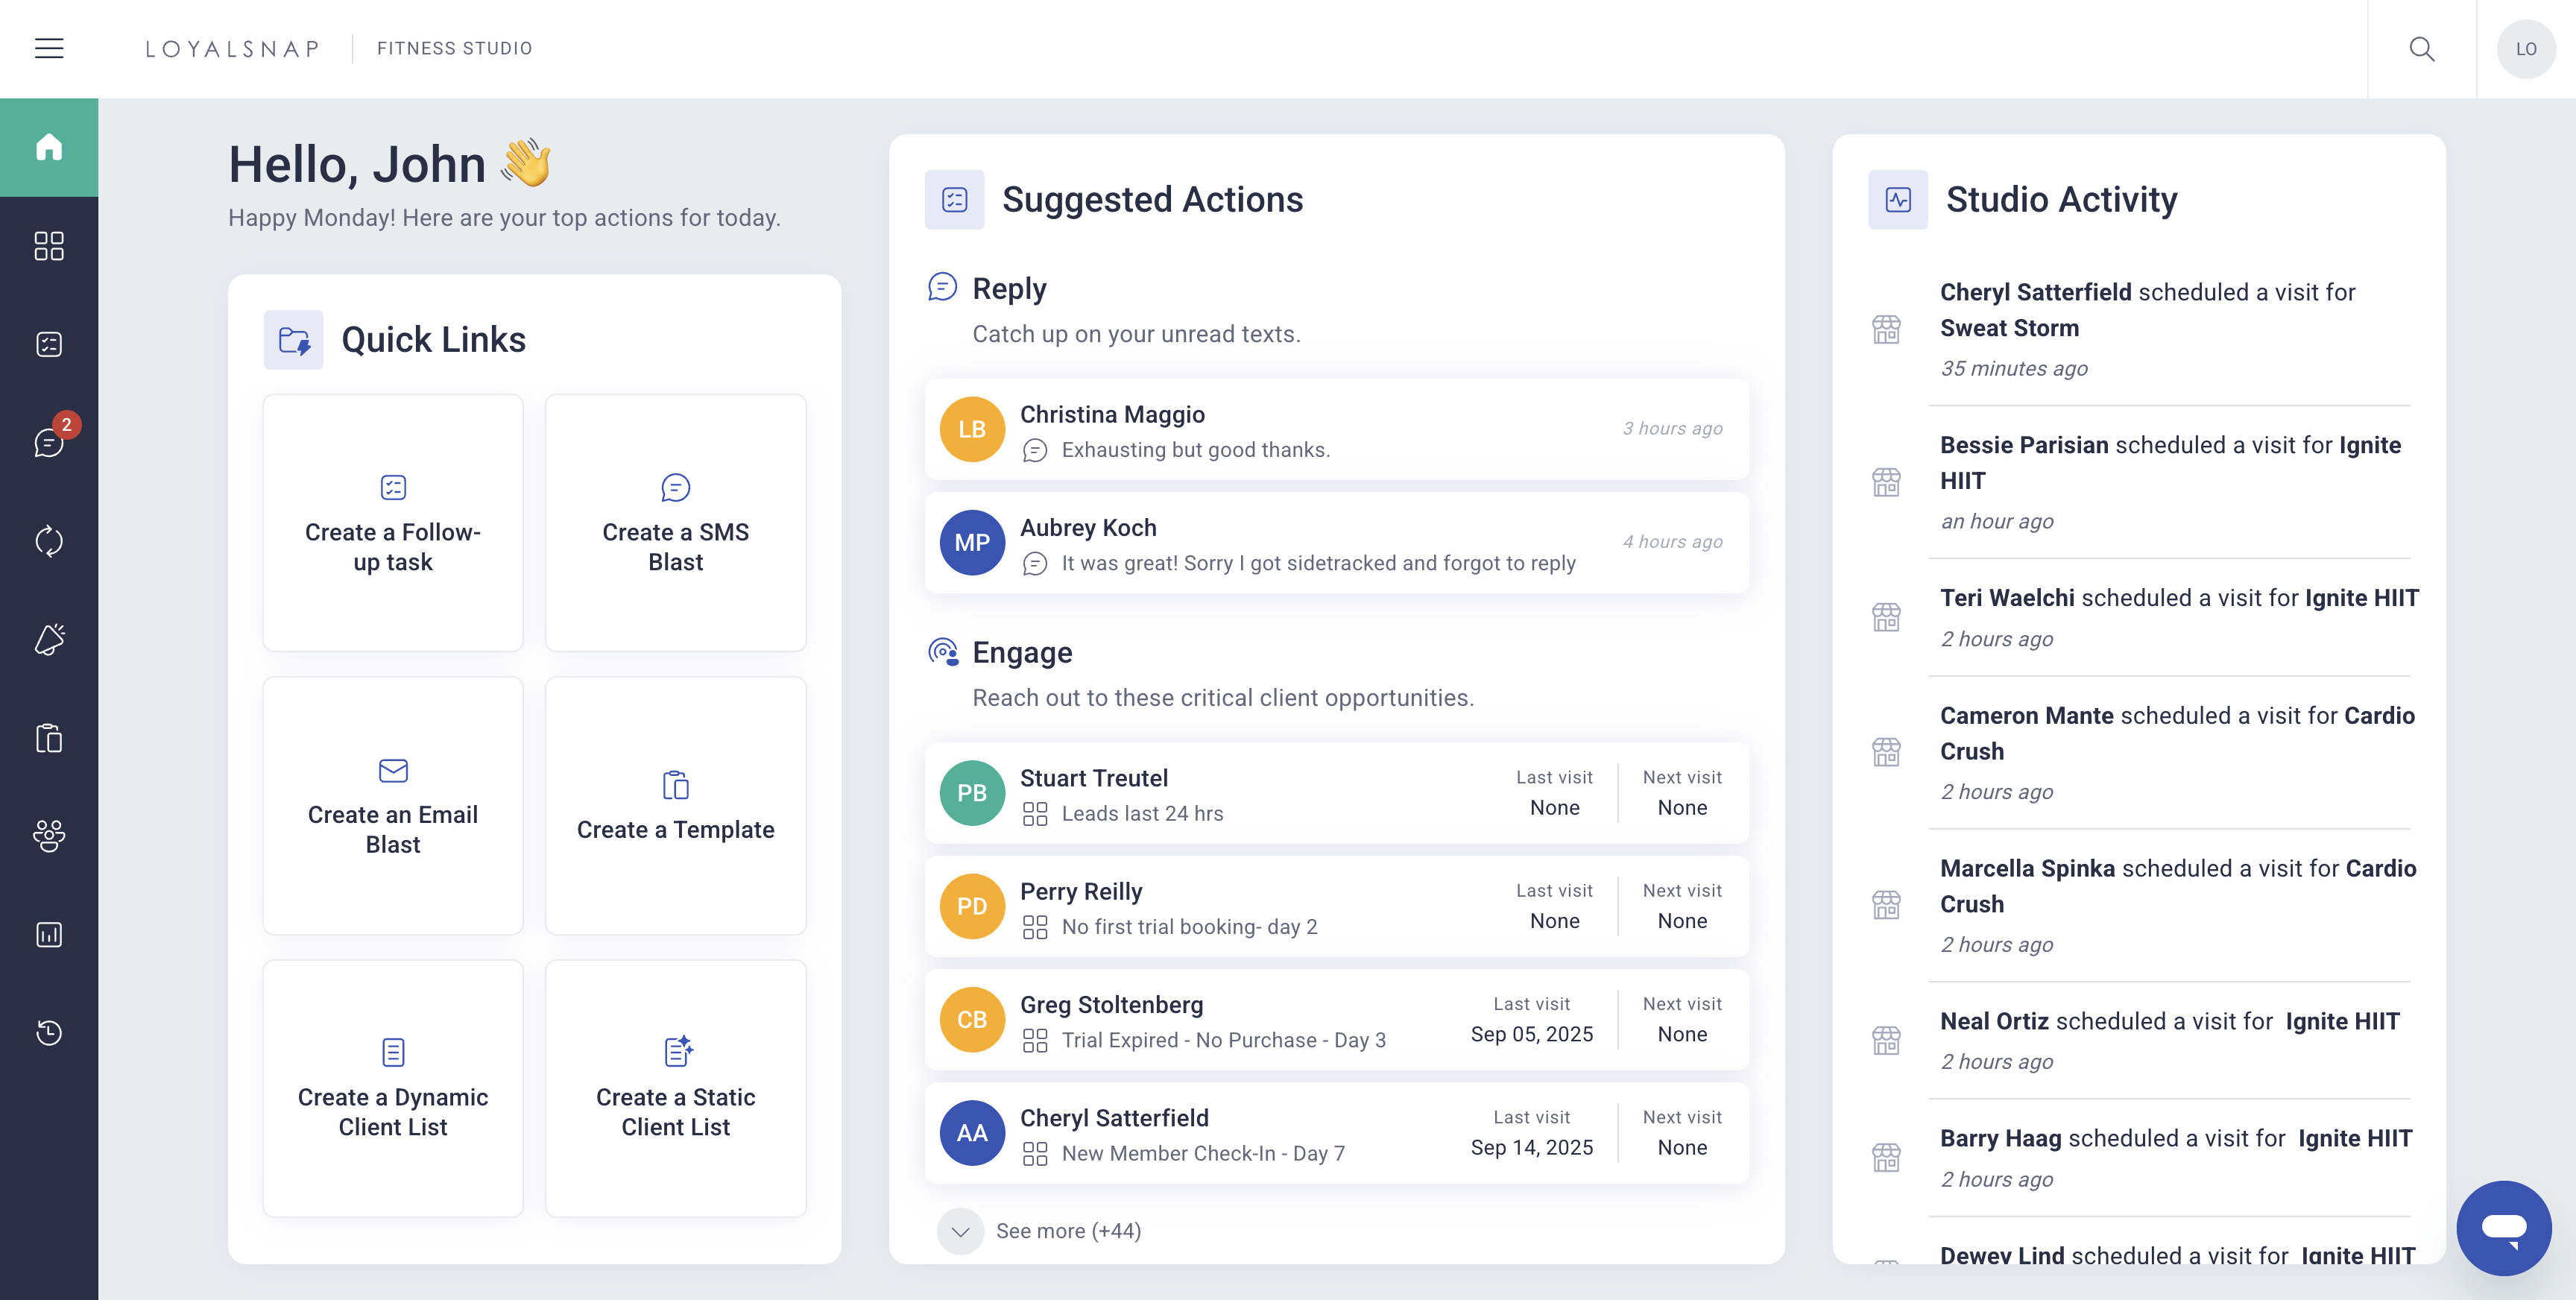This screenshot has height=1300, width=2576.
Task: View history with the clock sidebar icon
Action: click(49, 1032)
